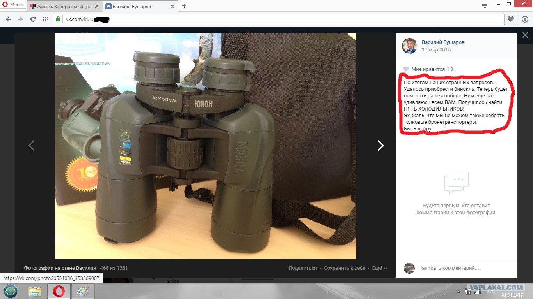View the site security lock info
The width and height of the screenshot is (533, 299).
[x=59, y=19]
